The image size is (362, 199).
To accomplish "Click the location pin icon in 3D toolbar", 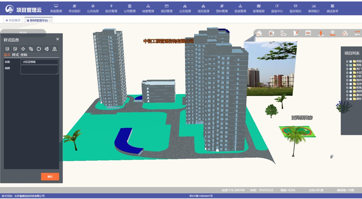I will [332, 33].
